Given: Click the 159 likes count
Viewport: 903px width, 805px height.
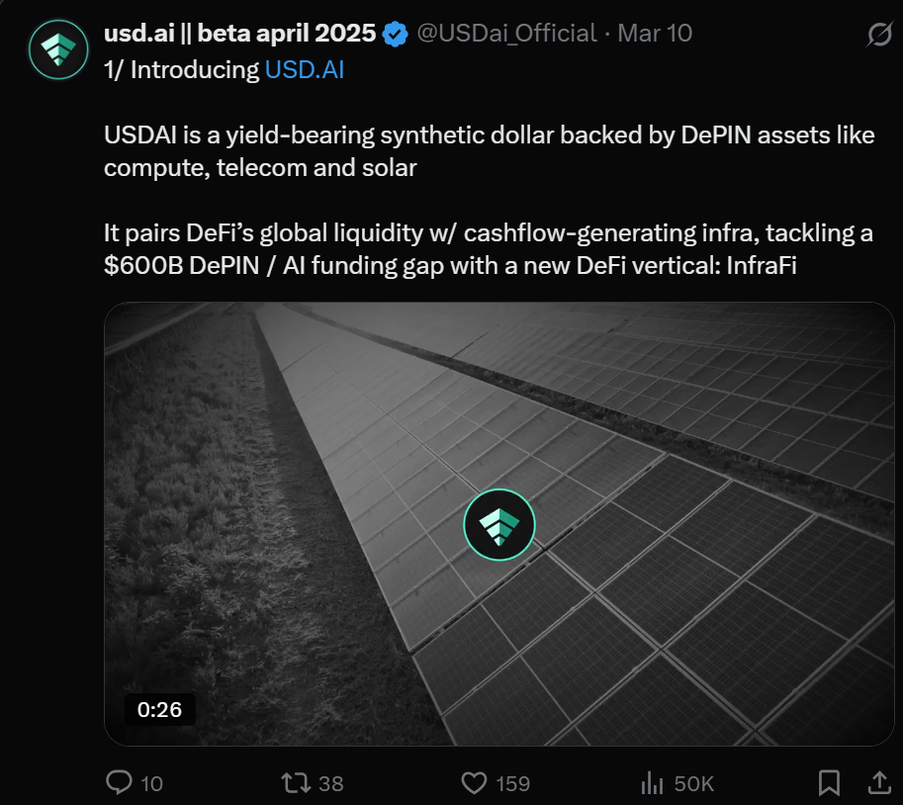Looking at the screenshot, I should click(512, 784).
